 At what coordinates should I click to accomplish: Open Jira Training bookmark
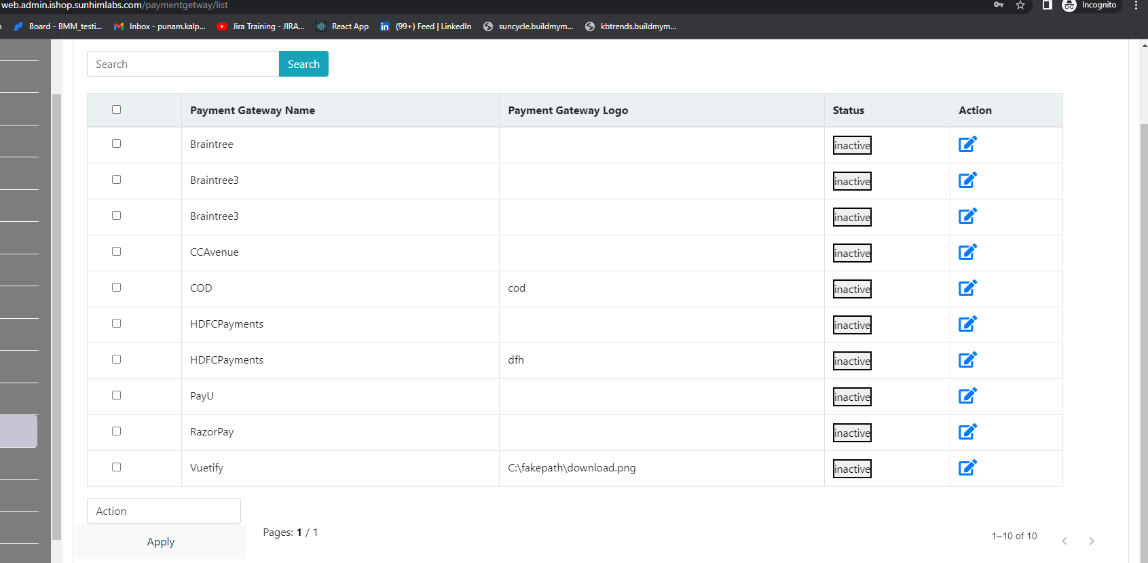click(261, 26)
